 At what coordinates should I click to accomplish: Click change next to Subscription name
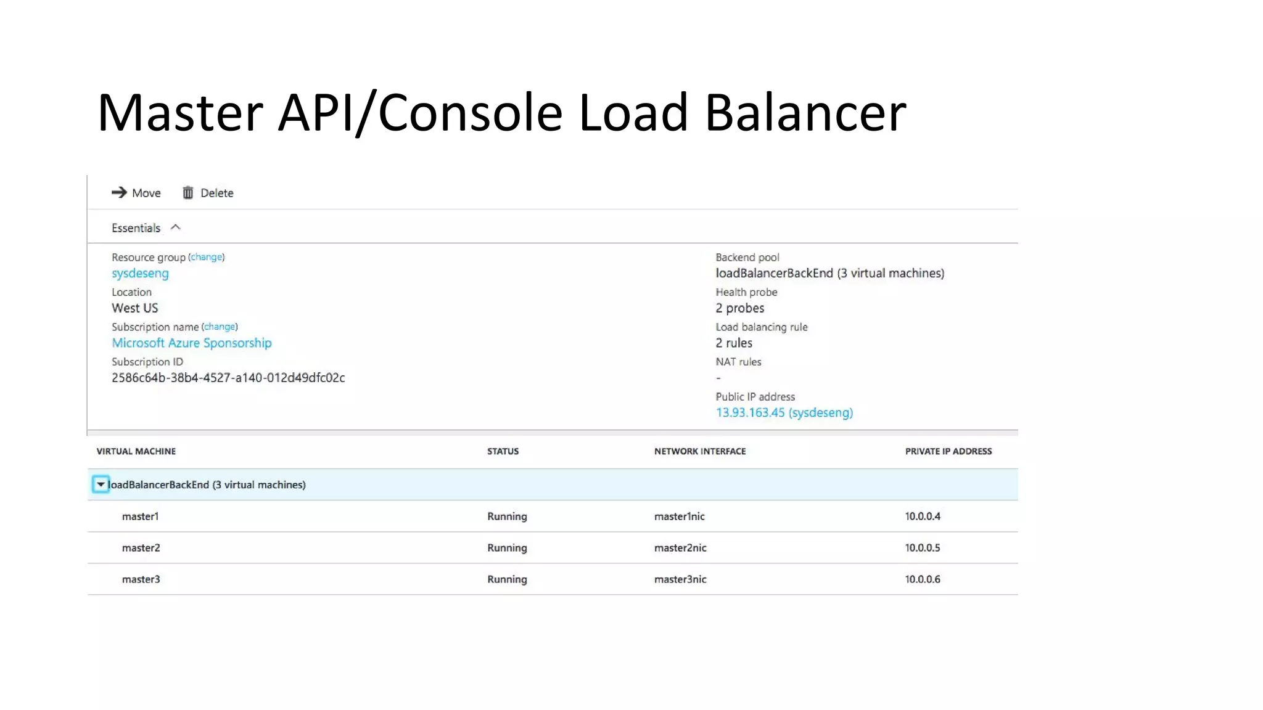[x=220, y=327]
